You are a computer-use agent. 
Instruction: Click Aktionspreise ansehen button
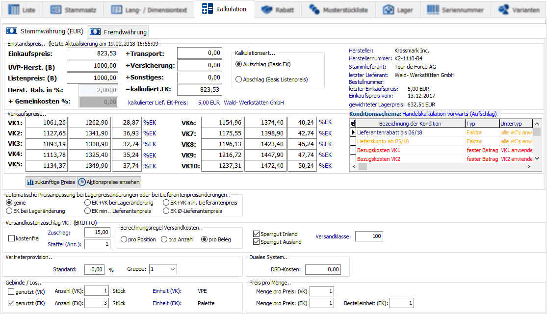coord(109,182)
